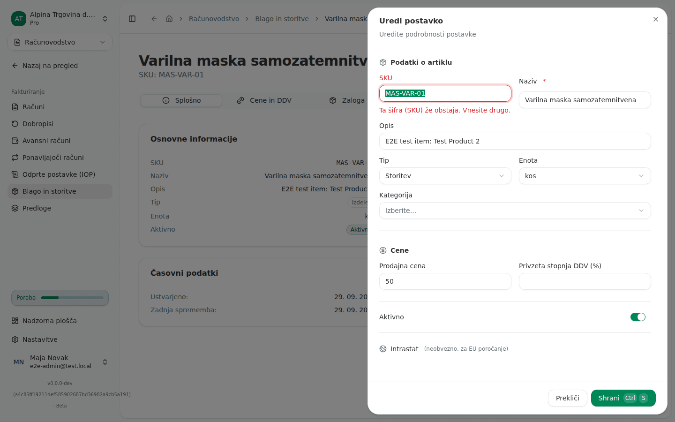Screen dimensions: 675x422
Task: Switch to the Splošno tab
Action: click(x=181, y=100)
